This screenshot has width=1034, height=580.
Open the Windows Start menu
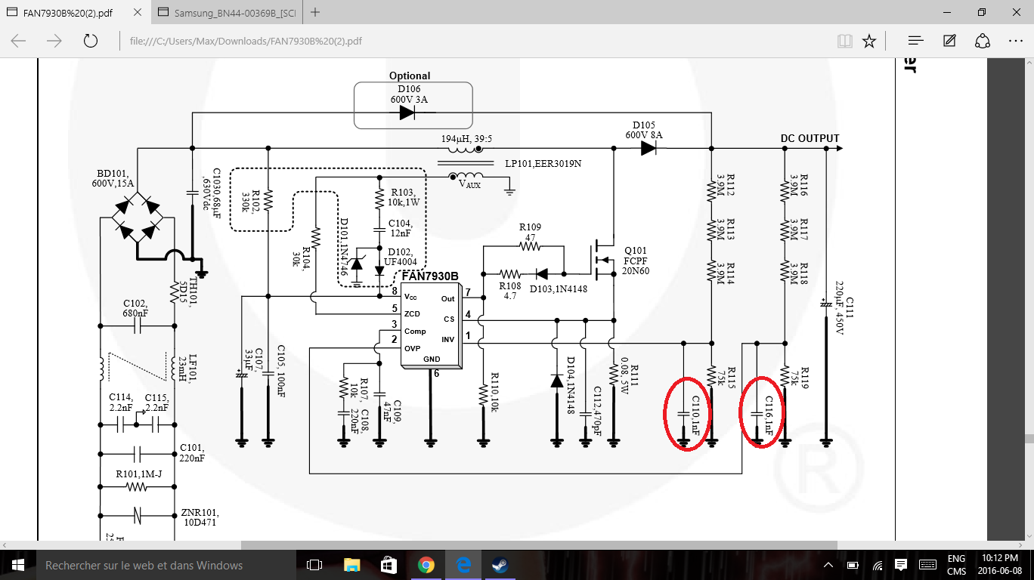click(18, 565)
